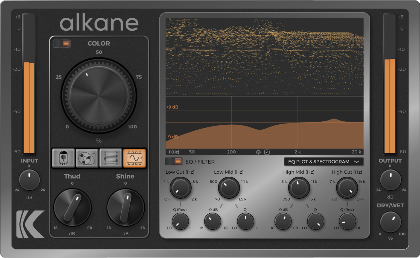
Task: Click the large COLOR amount knob
Action: click(x=99, y=96)
